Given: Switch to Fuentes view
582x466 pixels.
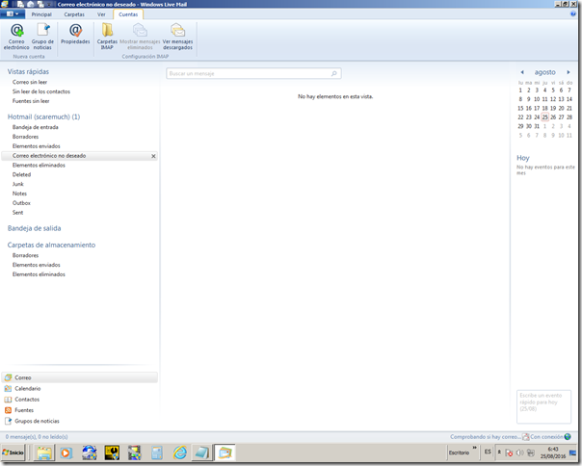Looking at the screenshot, I should [19, 410].
